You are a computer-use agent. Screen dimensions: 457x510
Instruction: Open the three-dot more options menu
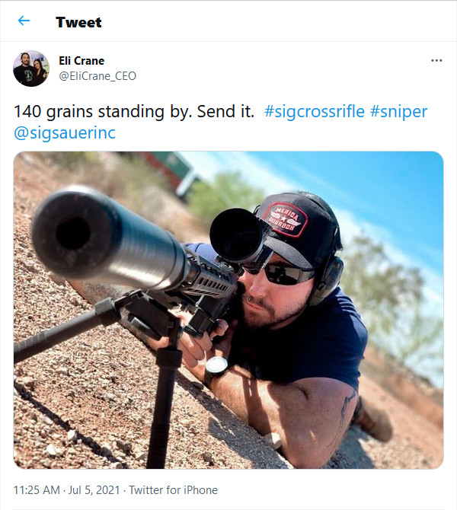[x=436, y=60]
